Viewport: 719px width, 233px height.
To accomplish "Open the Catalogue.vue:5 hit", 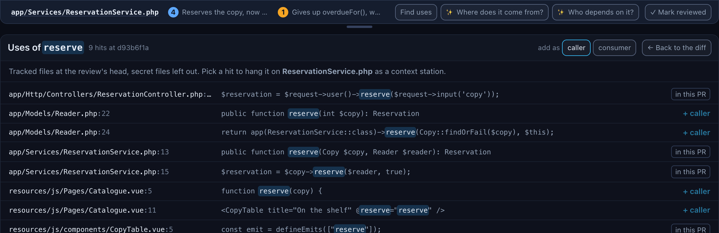I will 359,191.
